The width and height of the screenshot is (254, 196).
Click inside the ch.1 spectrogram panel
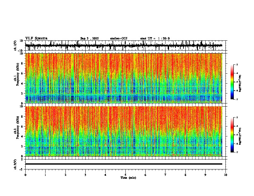123,78
